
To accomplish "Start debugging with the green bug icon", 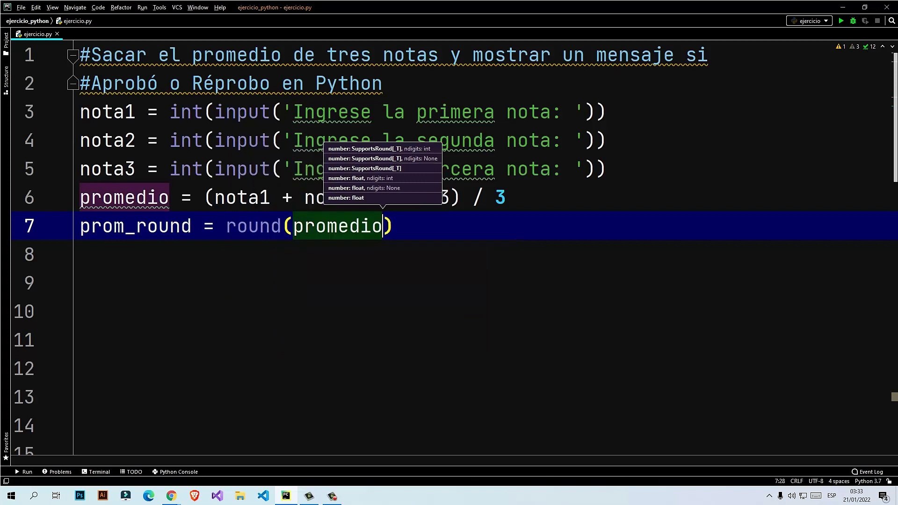I will [x=853, y=21].
